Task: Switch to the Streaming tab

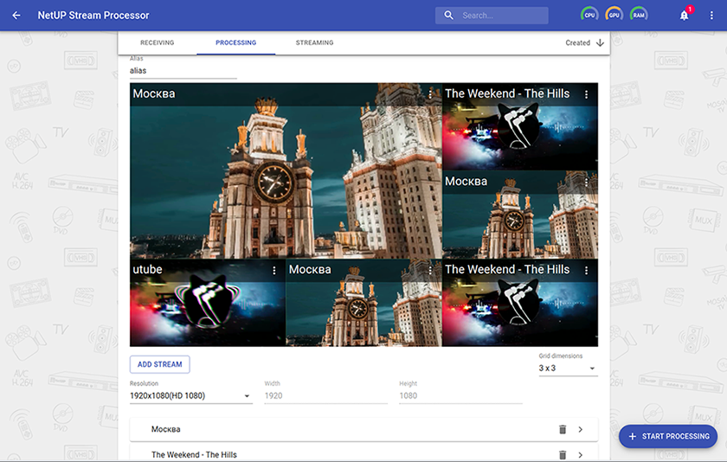Action: tap(314, 42)
